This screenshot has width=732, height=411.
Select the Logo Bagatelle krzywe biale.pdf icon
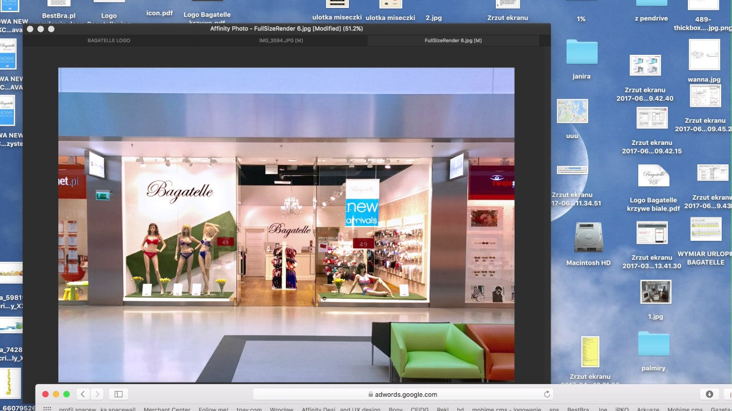653,176
